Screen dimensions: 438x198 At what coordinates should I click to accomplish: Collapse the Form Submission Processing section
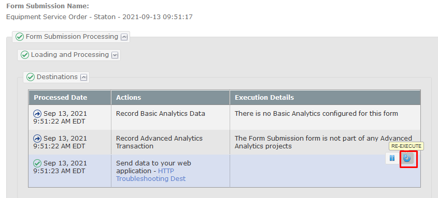point(124,37)
